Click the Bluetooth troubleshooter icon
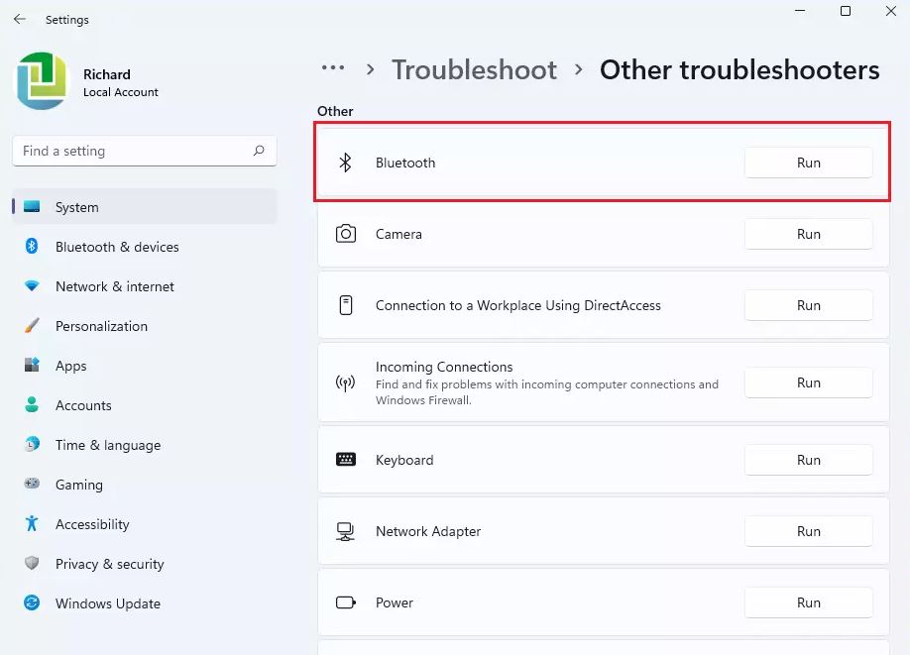This screenshot has width=910, height=655. tap(346, 163)
